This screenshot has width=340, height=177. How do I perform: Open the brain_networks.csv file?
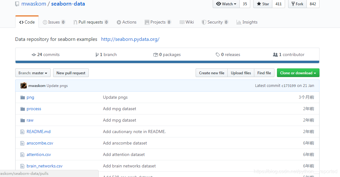click(44, 166)
